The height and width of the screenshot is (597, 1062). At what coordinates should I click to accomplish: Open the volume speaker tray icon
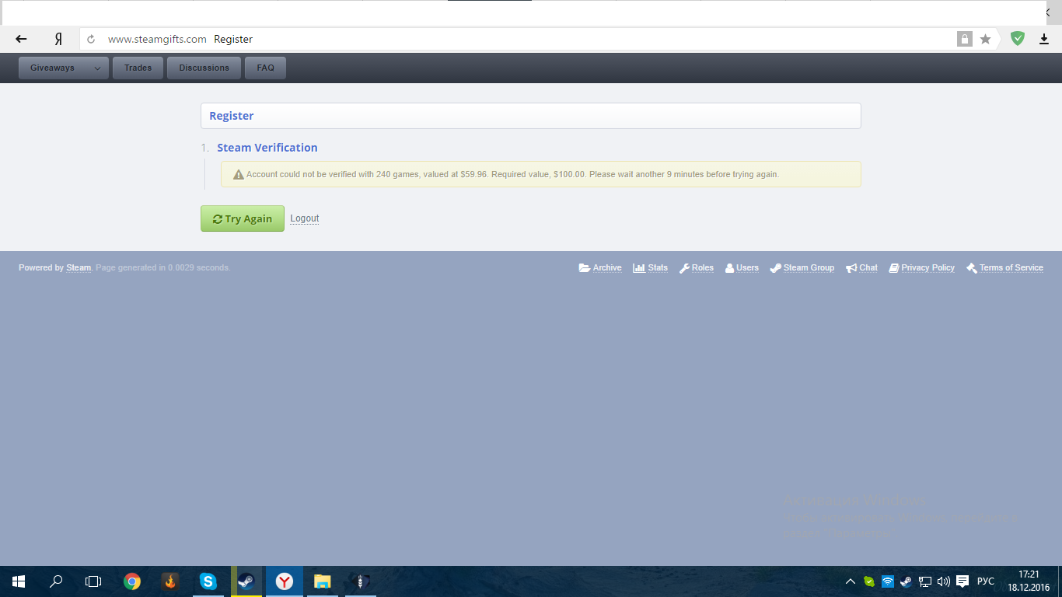tap(944, 581)
